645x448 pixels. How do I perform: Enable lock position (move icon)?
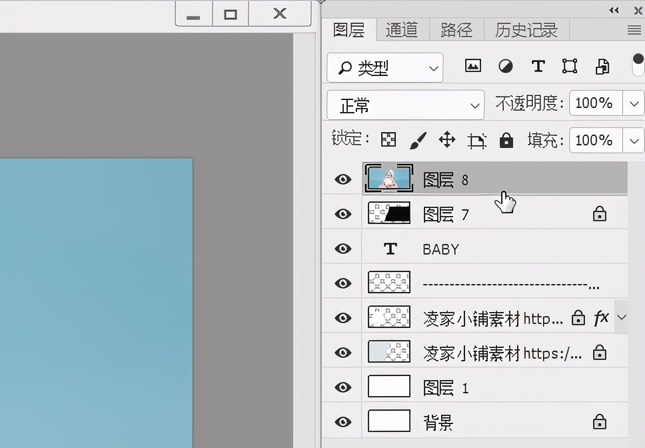tap(446, 140)
